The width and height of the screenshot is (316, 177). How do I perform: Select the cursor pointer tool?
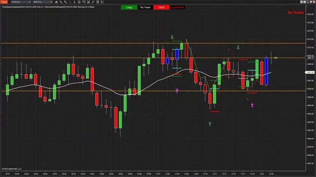click(75, 2)
